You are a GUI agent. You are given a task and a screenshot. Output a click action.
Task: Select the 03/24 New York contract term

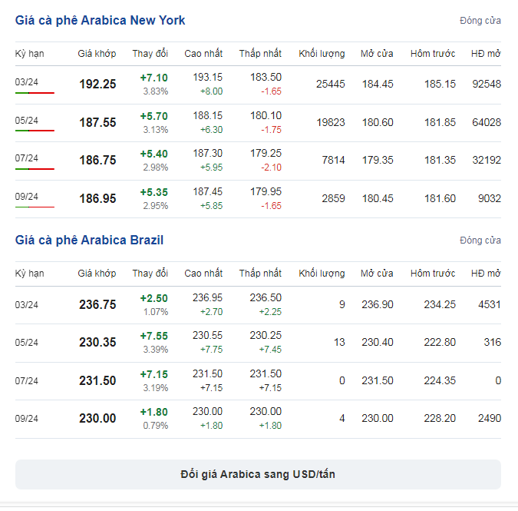coord(26,81)
